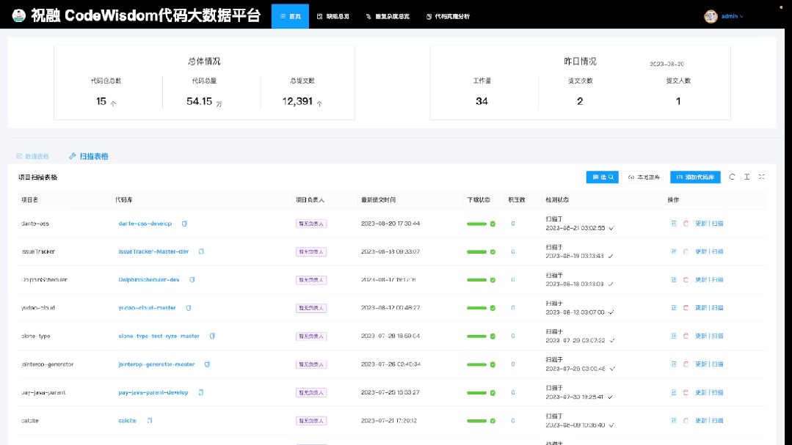This screenshot has width=792, height=445.
Task: Go to the 首页 home nav item
Action: pyautogui.click(x=290, y=16)
